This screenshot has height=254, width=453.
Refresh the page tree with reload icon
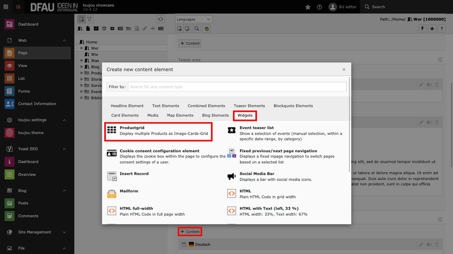click(x=160, y=19)
